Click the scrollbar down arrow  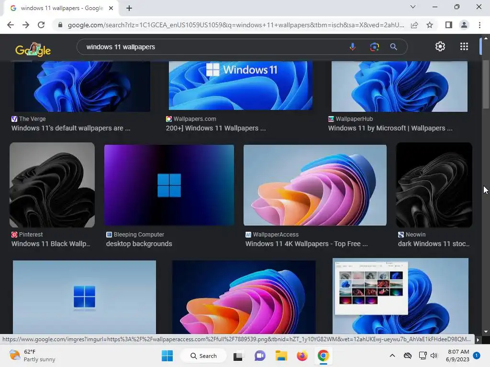[x=486, y=332]
